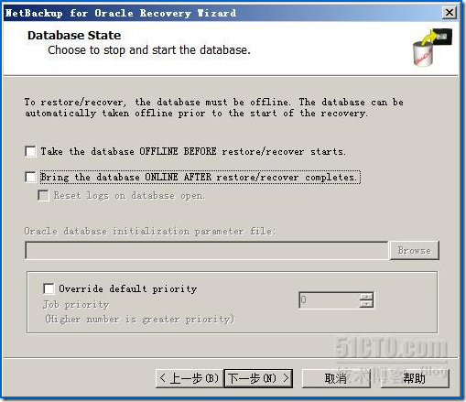The image size is (466, 402).
Task: Enable Override default priority checkbox
Action: point(49,288)
